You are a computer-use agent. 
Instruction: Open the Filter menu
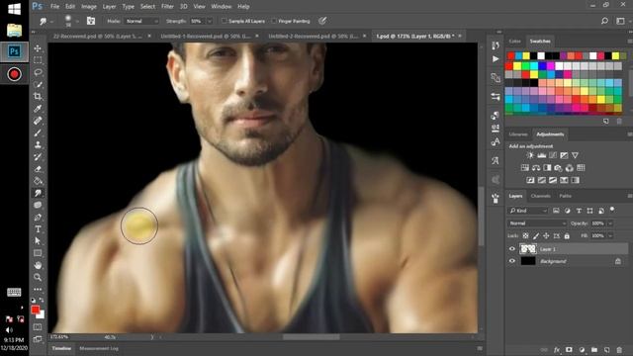tap(167, 7)
